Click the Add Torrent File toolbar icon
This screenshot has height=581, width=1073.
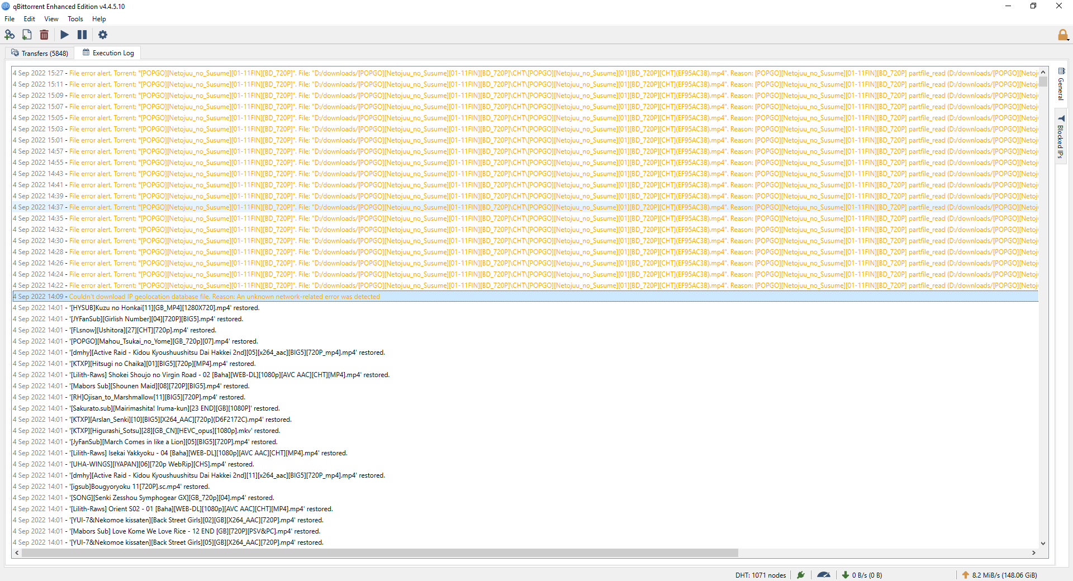pyautogui.click(x=27, y=35)
